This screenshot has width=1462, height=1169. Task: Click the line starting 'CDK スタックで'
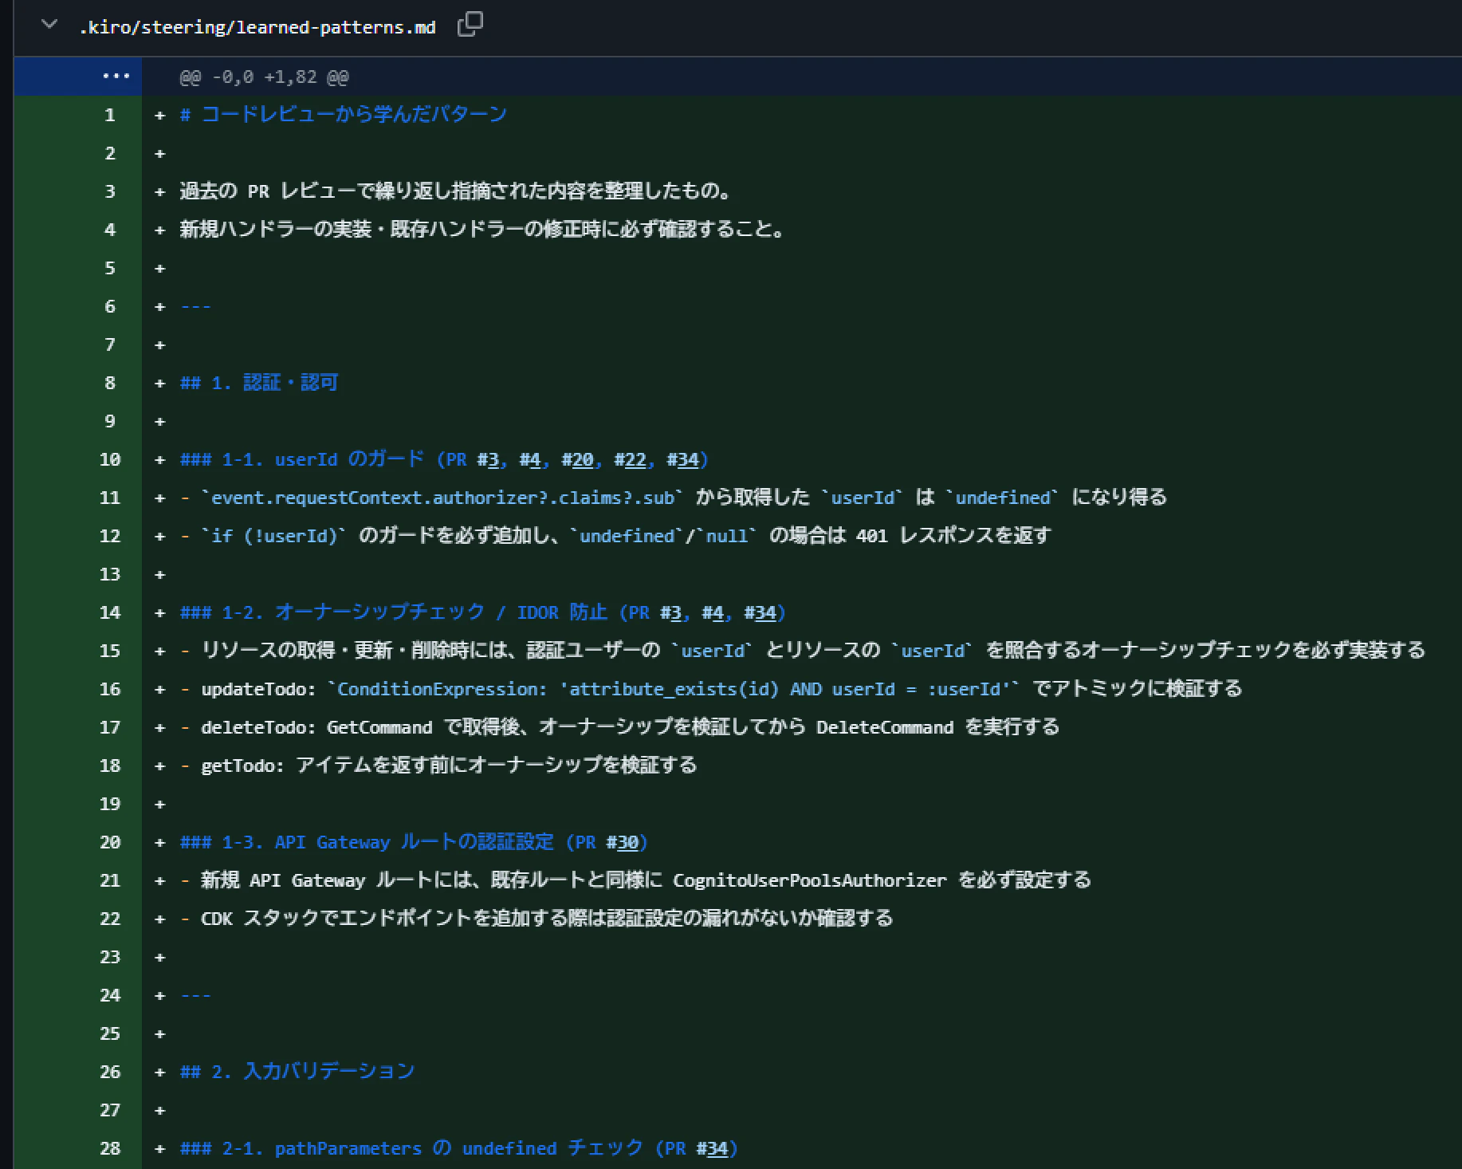coord(547,919)
